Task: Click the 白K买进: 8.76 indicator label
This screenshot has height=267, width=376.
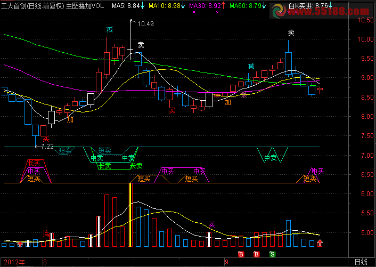Action: click(x=308, y=5)
